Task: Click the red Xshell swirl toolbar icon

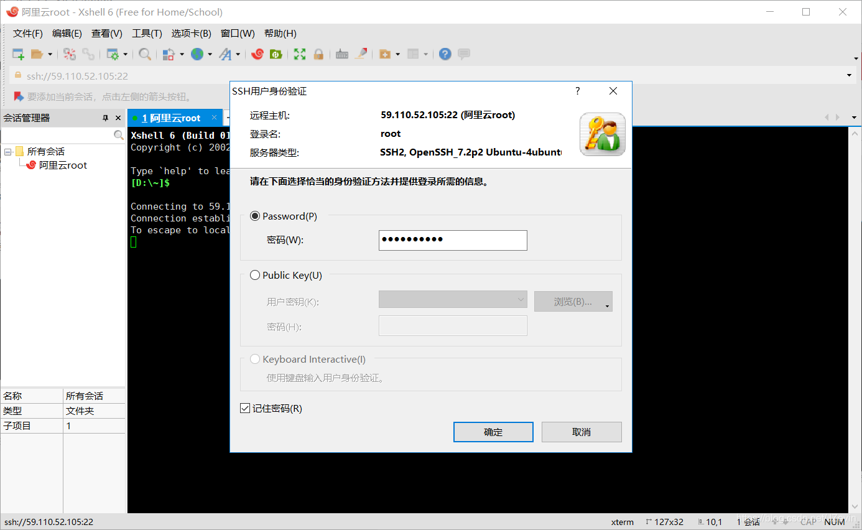Action: [x=257, y=54]
